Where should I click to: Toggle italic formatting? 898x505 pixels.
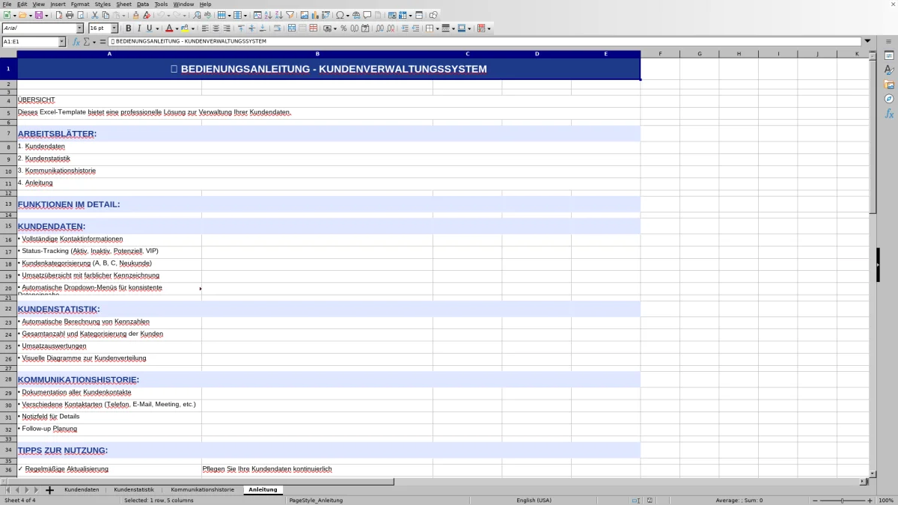pyautogui.click(x=138, y=28)
